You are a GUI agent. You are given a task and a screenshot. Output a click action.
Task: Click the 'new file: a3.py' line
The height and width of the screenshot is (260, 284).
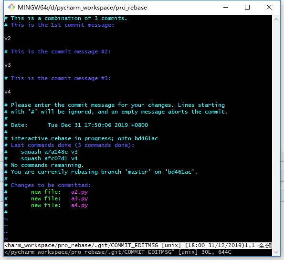click(46, 198)
